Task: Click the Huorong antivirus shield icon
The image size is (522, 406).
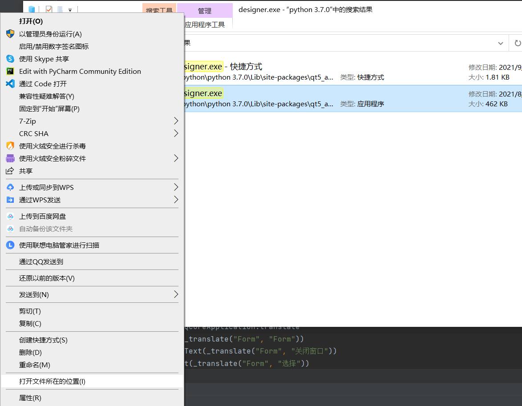Action: [x=10, y=146]
